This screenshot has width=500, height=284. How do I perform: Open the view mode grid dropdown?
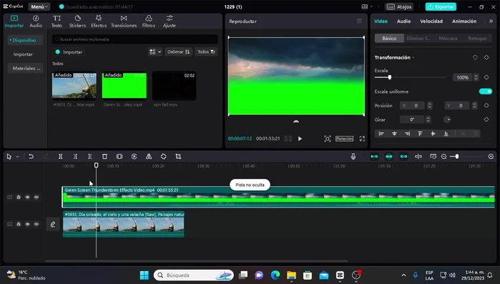click(x=155, y=52)
